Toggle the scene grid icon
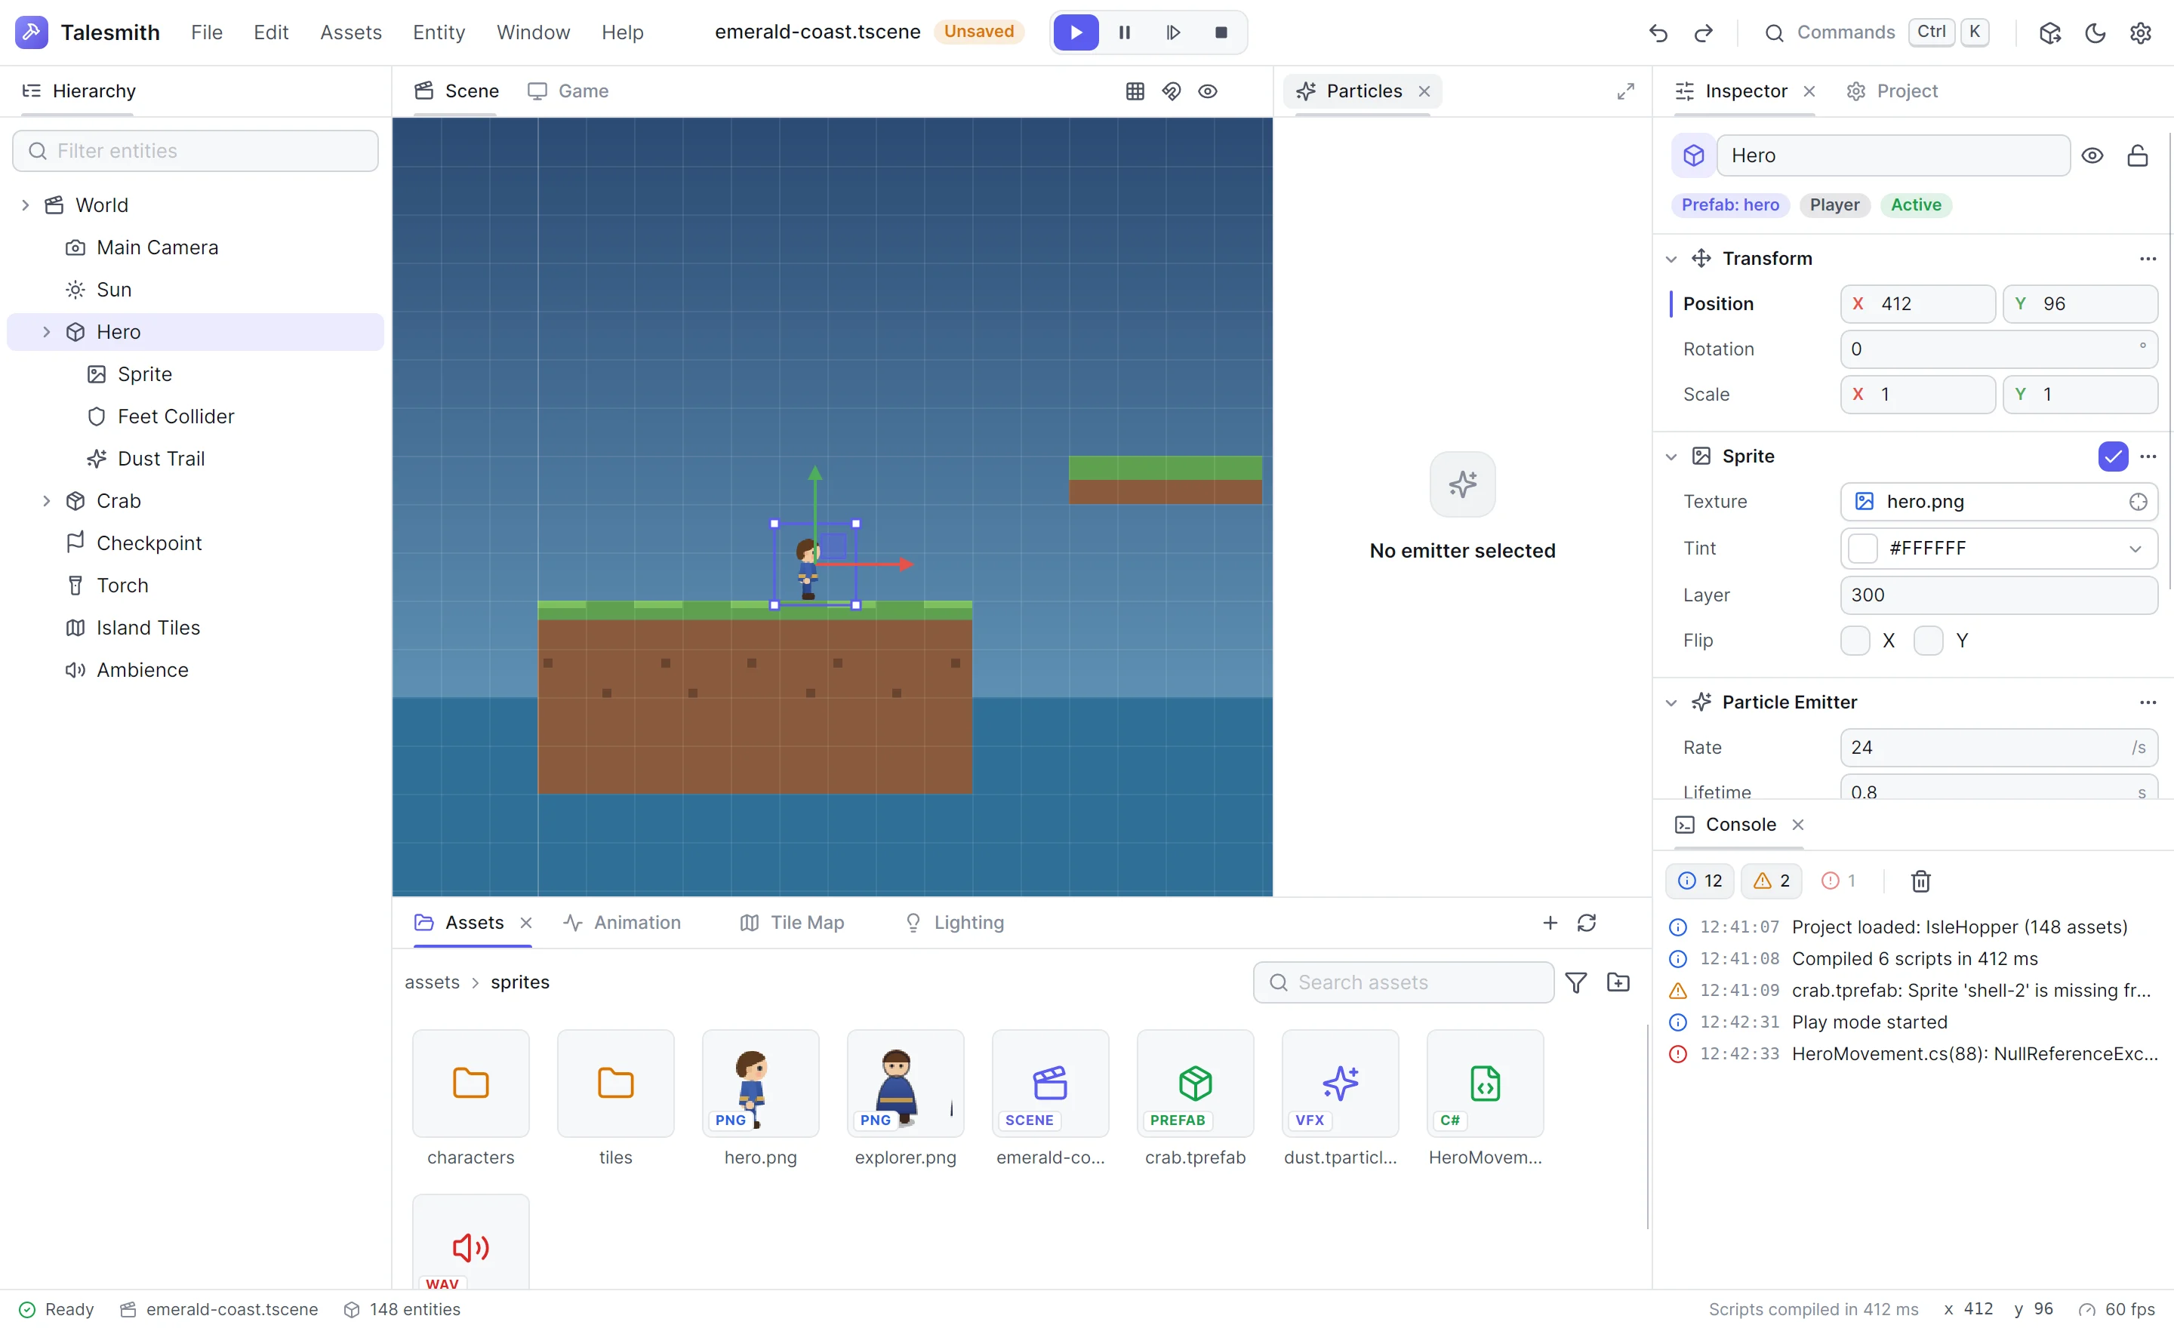The width and height of the screenshot is (2174, 1328). (1135, 91)
